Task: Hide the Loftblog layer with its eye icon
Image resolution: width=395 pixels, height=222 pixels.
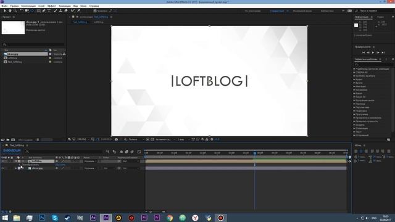Action: [2, 161]
